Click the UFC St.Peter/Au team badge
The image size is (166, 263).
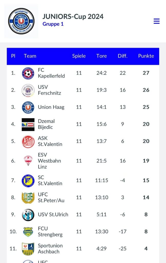pyautogui.click(x=28, y=198)
